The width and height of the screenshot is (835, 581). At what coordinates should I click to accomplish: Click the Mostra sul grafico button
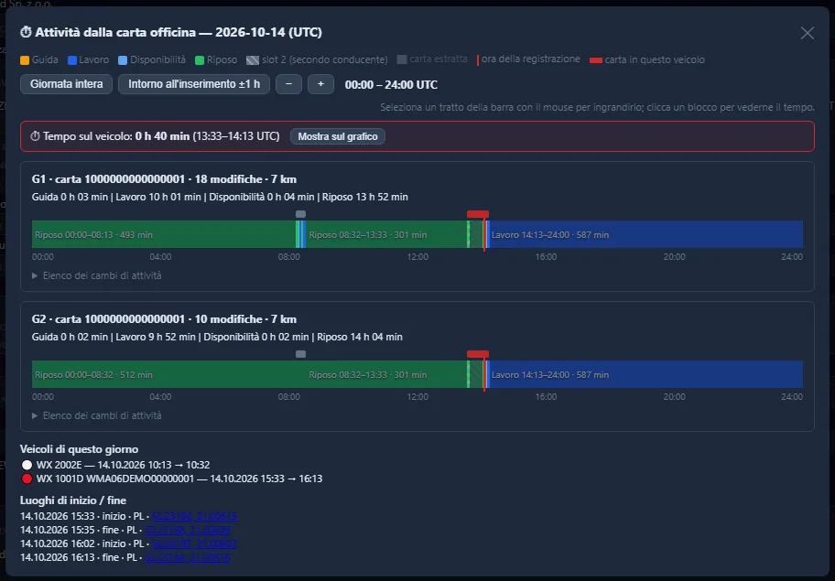(x=338, y=136)
